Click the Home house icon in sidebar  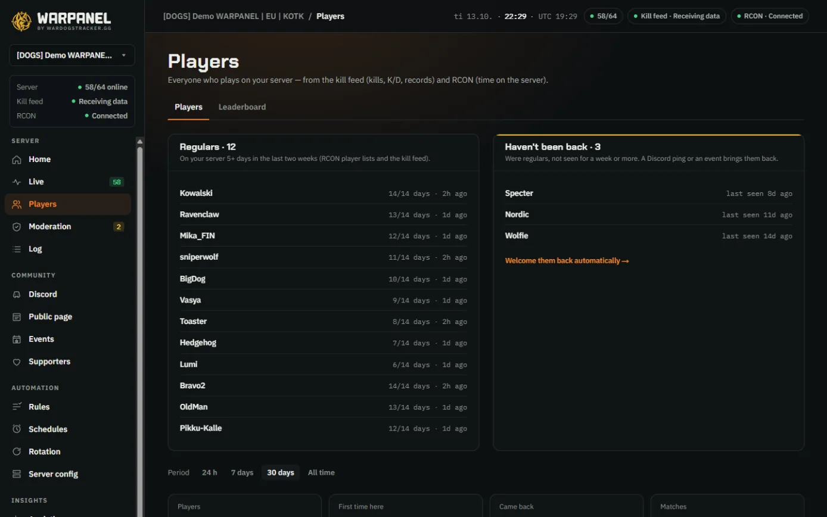point(17,160)
